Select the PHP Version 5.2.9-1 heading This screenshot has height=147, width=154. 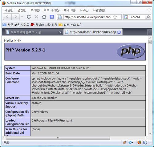point(25,50)
